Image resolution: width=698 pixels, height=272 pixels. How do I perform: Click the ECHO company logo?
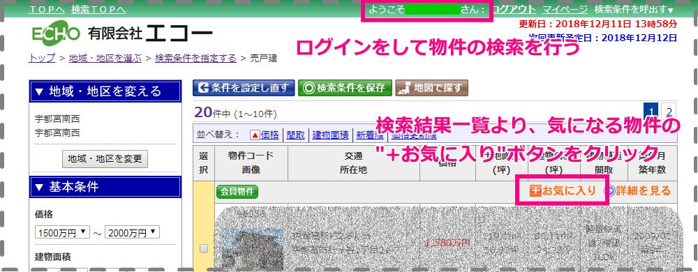coord(56,33)
